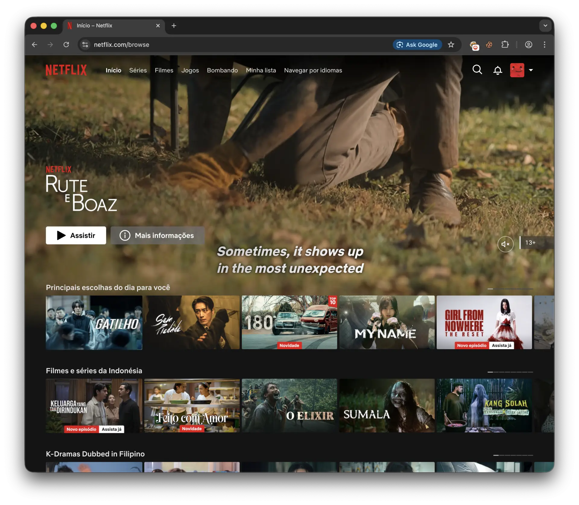Open Girl From Nowhere The Reset thumbnail
579x505 pixels.
pyautogui.click(x=484, y=322)
